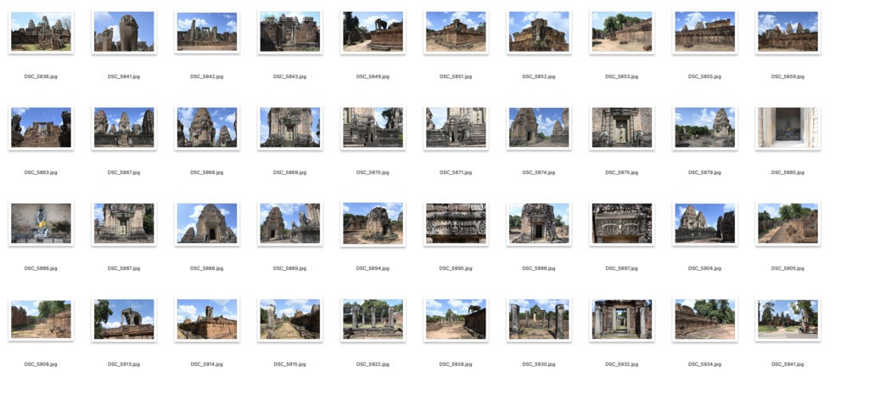Click the file name DSC_5871.jpg
Screen dimensions: 869x411
tap(456, 172)
